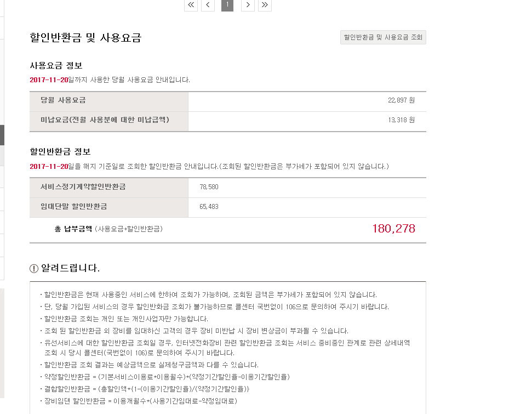This screenshot has width=509, height=414.
Task: Click the previous page arrow
Action: [208, 5]
